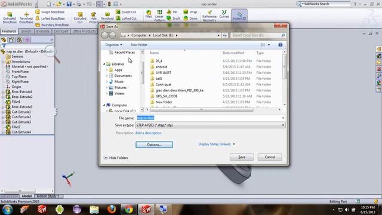Switch to Office Products tab
This screenshot has height=215, width=382.
84,31
